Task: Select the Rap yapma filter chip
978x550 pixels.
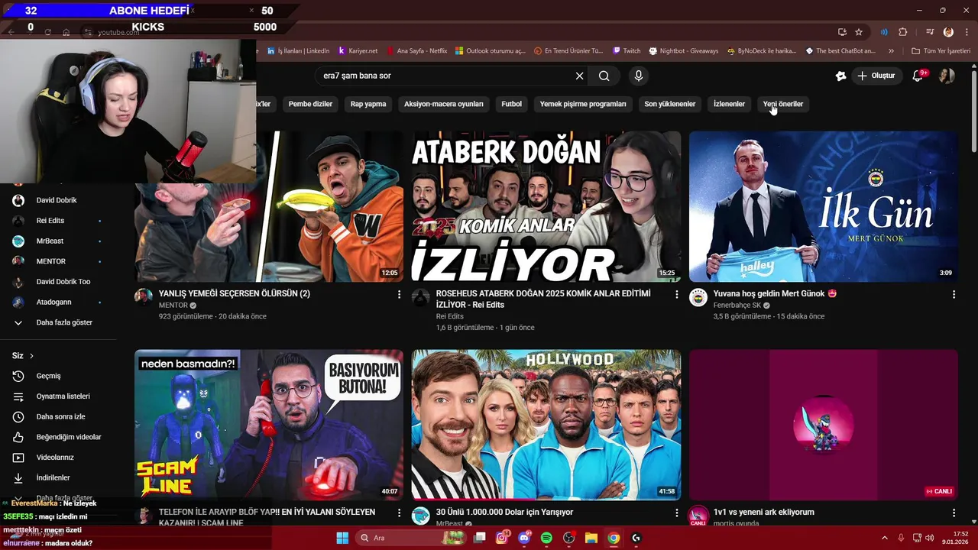Action: (368, 104)
